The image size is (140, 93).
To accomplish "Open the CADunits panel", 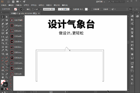I will pyautogui.click(x=17, y=31).
